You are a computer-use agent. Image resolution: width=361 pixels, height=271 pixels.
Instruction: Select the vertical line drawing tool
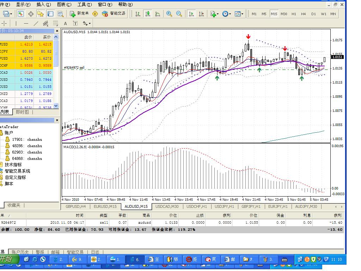click(x=16, y=23)
